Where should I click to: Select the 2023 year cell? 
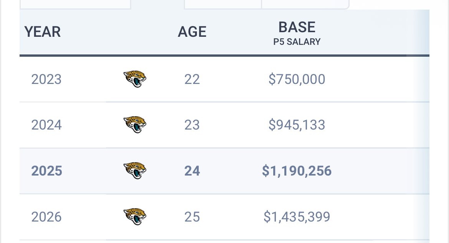(x=46, y=79)
